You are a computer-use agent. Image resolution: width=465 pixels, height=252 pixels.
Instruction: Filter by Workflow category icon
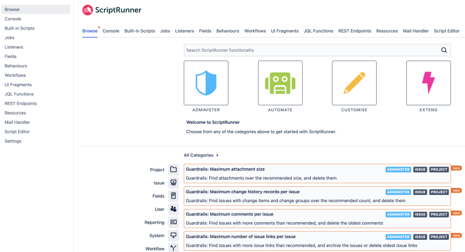173,248
